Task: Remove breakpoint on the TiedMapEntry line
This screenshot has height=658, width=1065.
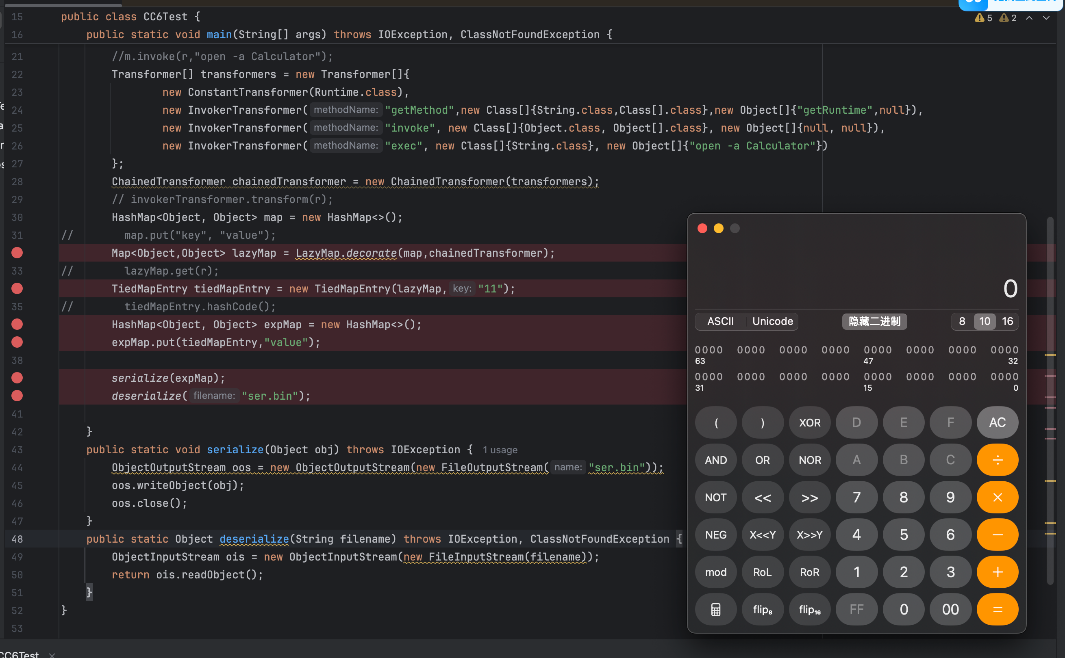Action: pos(17,288)
